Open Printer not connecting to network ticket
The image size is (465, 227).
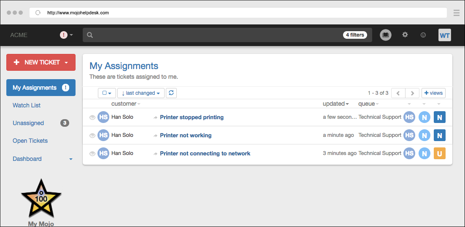[x=205, y=154]
